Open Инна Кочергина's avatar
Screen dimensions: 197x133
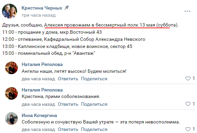(x=11, y=118)
